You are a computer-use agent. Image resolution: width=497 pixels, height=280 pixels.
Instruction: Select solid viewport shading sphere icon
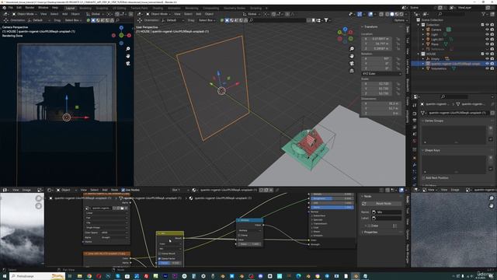coord(392,14)
